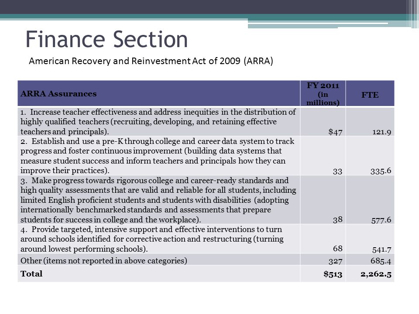
Task: Click the '121.9' FTE value
Action: point(382,132)
